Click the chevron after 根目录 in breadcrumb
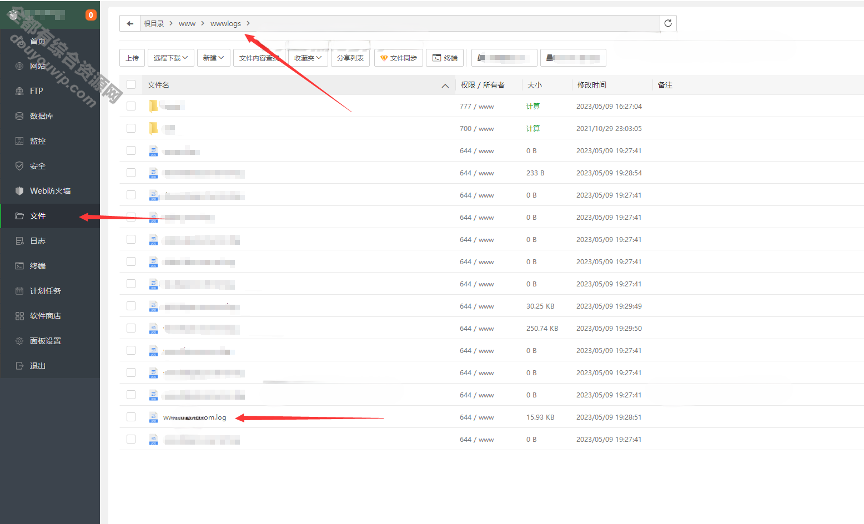Image resolution: width=864 pixels, height=524 pixels. 171,23
